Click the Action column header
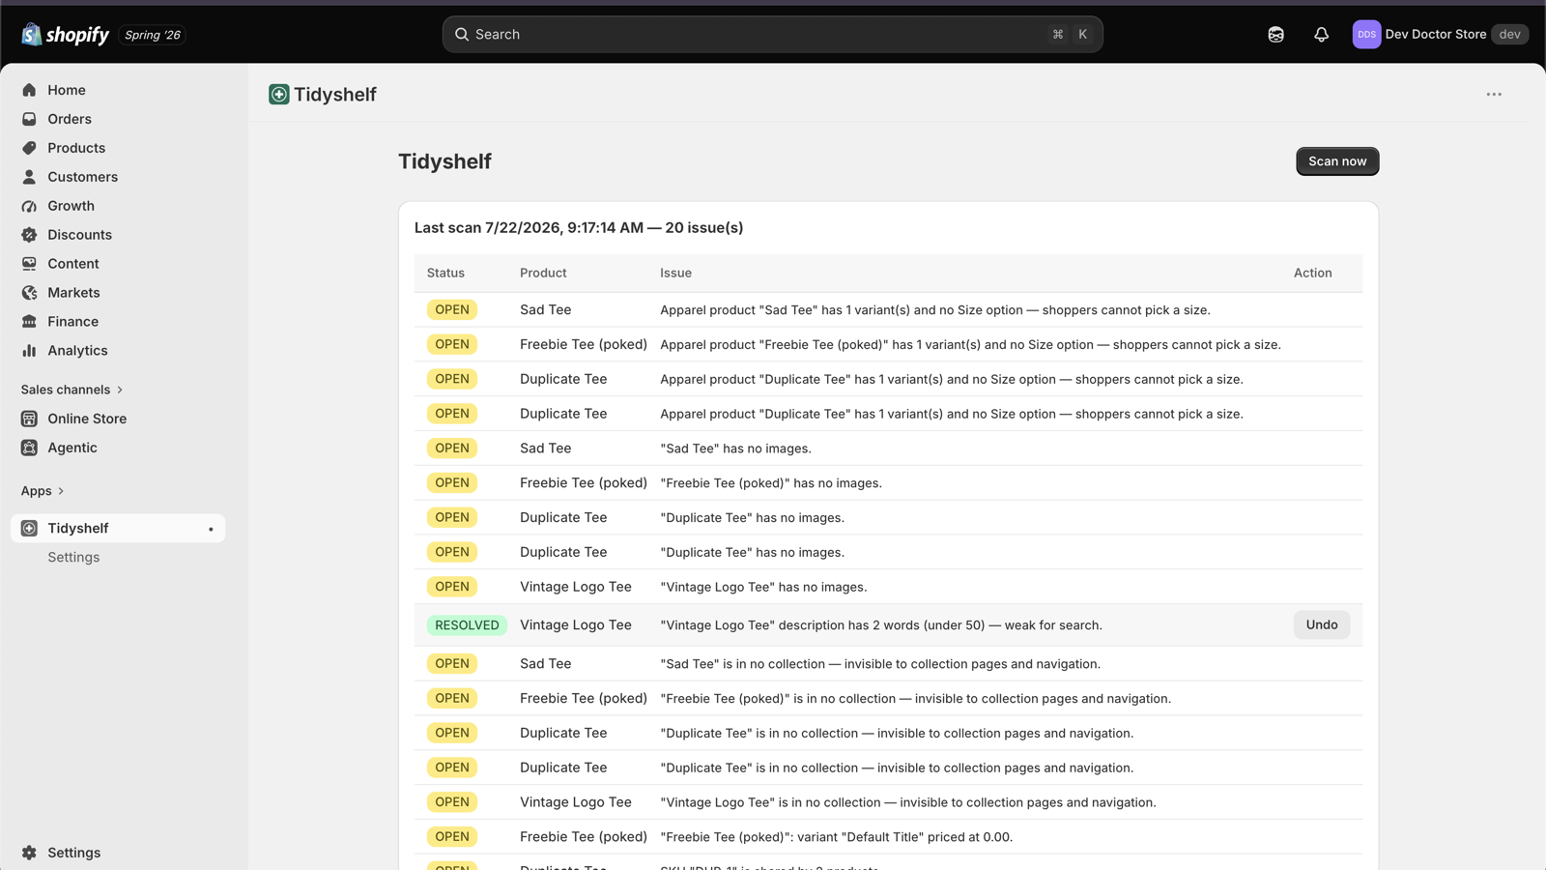The image size is (1546, 870). pos(1312,274)
